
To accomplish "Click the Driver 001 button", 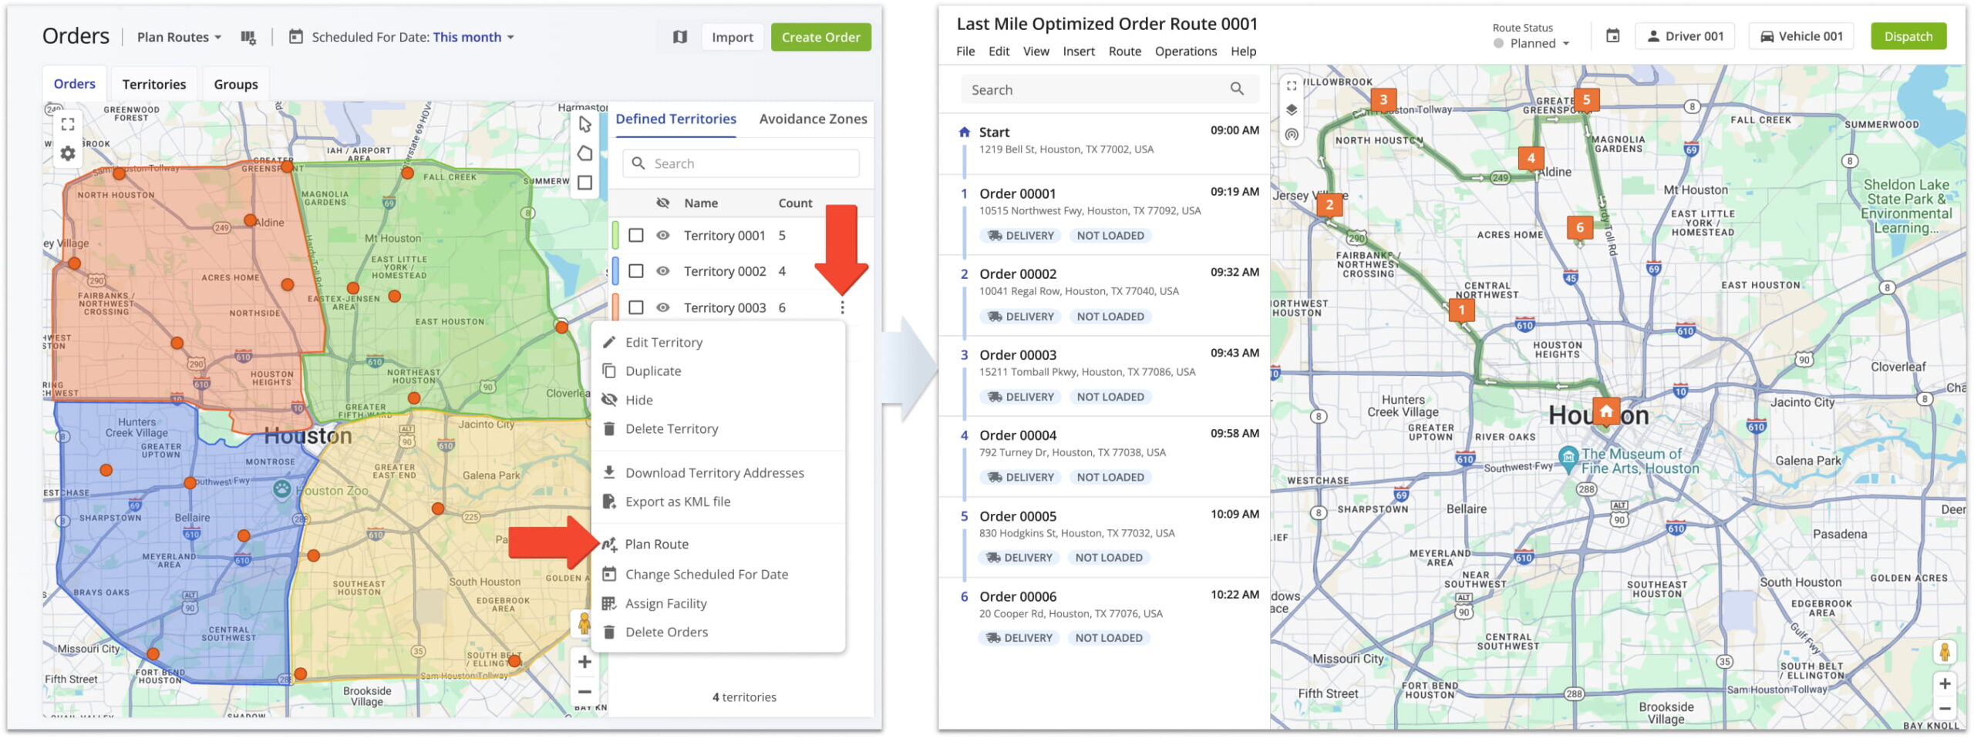I will tap(1685, 36).
